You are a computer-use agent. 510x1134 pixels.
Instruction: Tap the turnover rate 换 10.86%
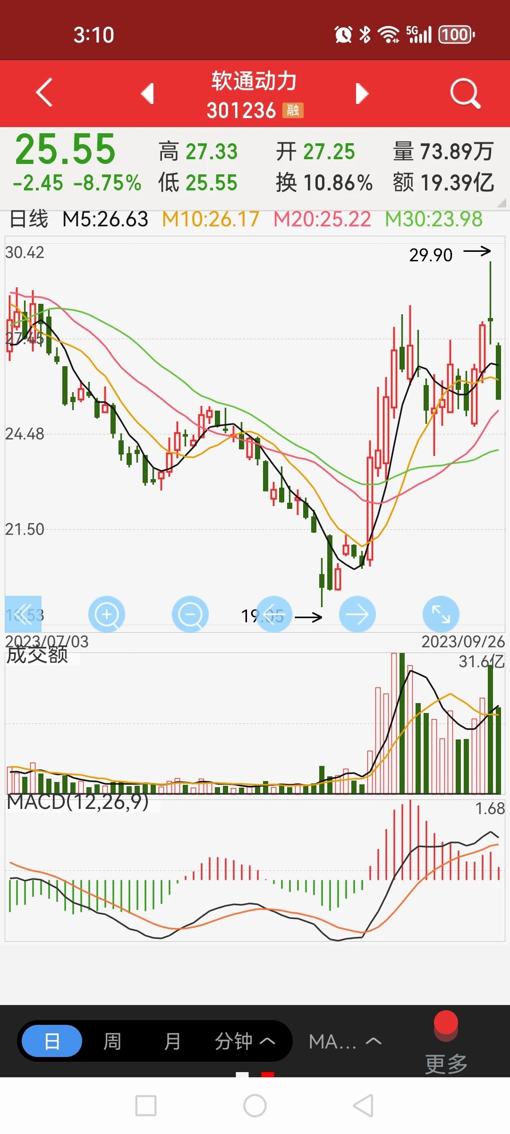tap(324, 182)
